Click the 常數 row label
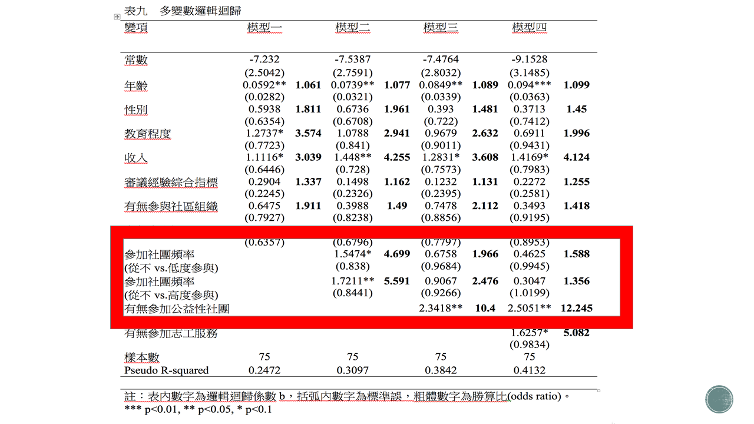 (136, 60)
